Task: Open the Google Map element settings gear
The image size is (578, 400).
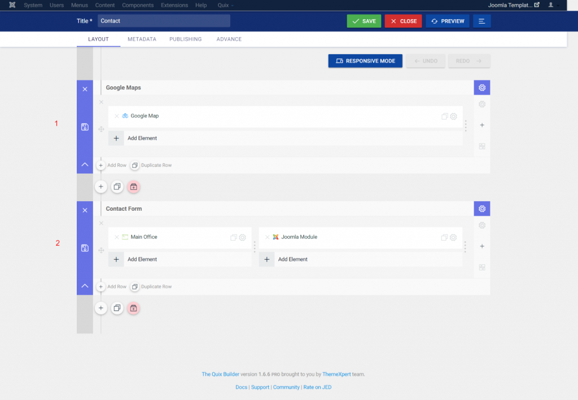Action: (454, 115)
